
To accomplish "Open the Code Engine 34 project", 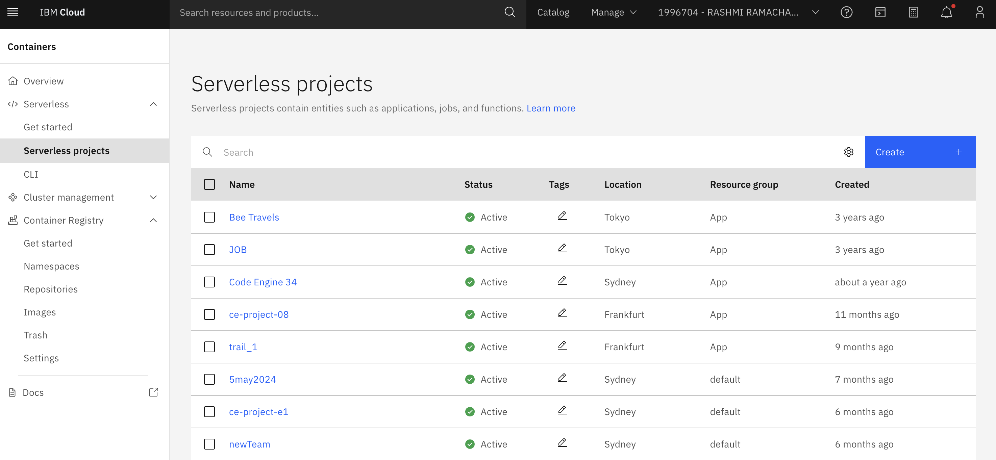I will (263, 282).
